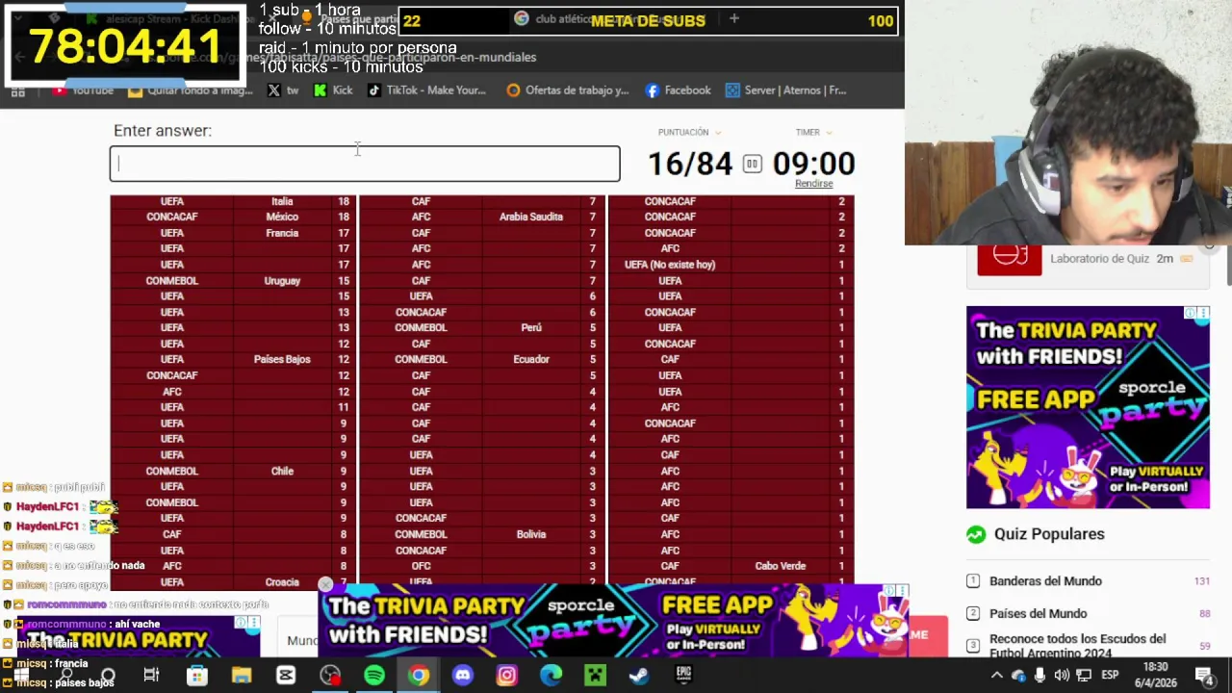1232x693 pixels.
Task: Launch Microsoft Store from the taskbar
Action: 196,676
